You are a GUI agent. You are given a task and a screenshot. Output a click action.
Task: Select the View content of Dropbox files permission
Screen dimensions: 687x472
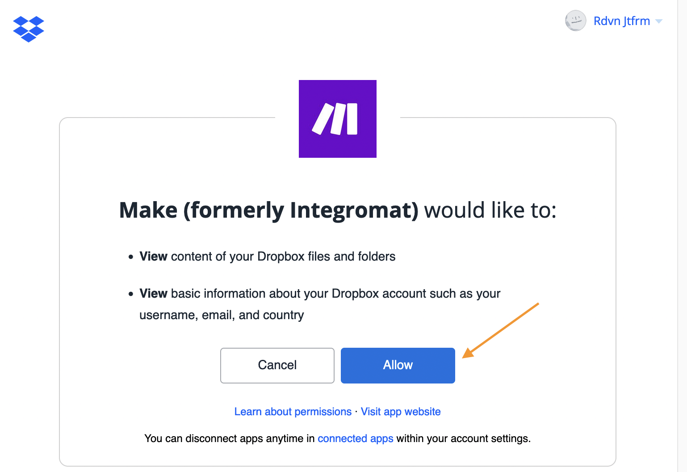(x=267, y=257)
